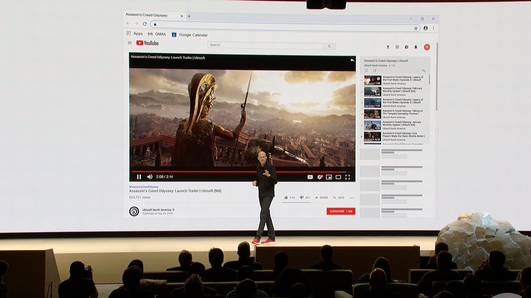Image resolution: width=531 pixels, height=298 pixels.
Task: Click the SHARE button below video
Action: point(321,197)
